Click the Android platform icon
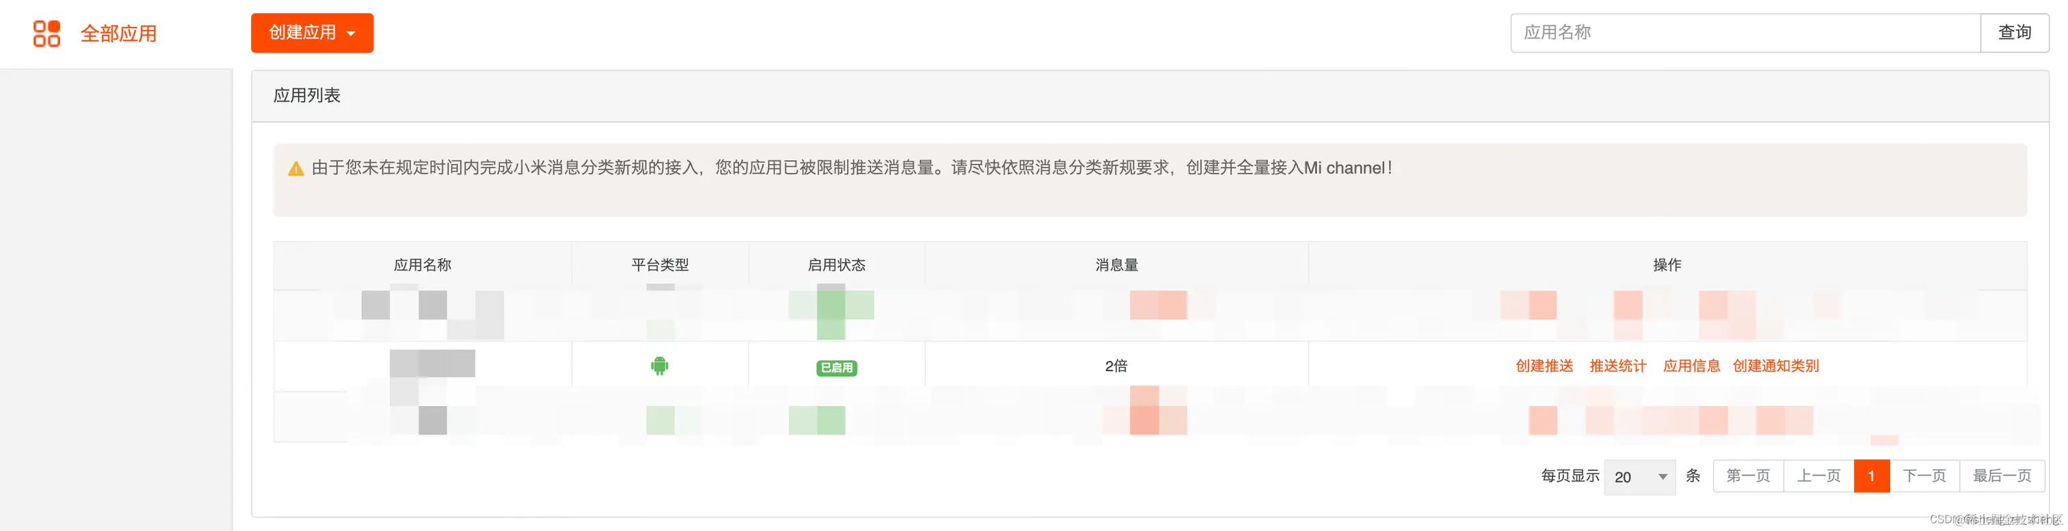 (659, 366)
